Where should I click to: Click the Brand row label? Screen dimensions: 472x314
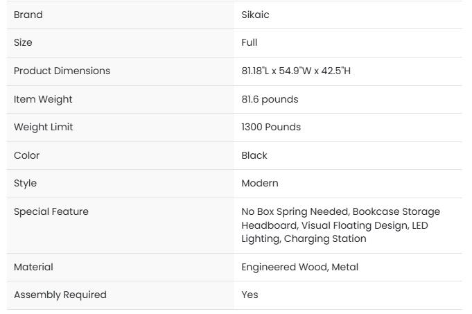pos(28,15)
